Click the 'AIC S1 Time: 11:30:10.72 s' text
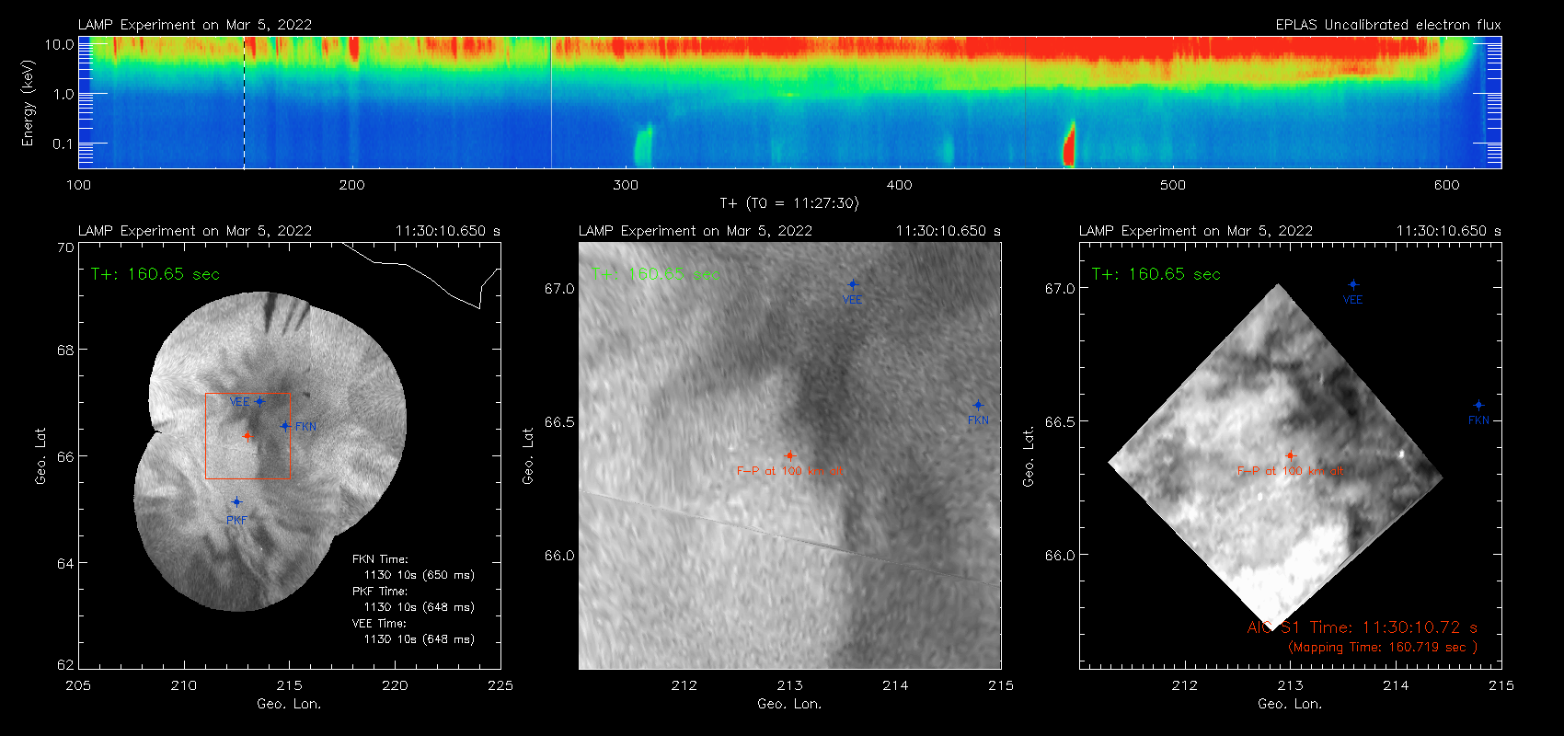Screen dimensions: 1564x736 click(1363, 627)
